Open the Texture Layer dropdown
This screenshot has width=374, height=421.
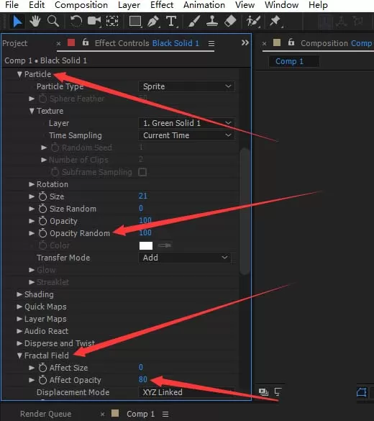pyautogui.click(x=186, y=123)
